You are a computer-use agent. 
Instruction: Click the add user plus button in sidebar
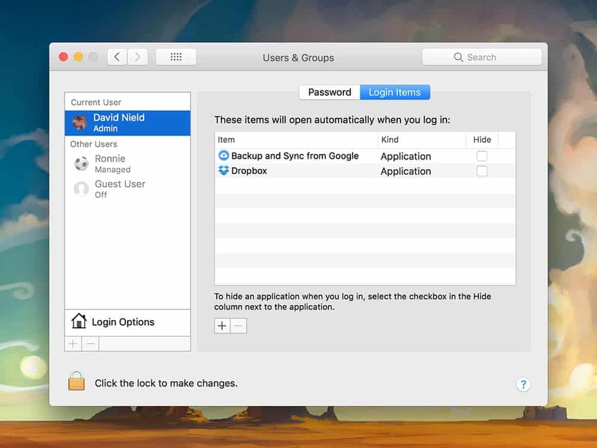pyautogui.click(x=73, y=344)
